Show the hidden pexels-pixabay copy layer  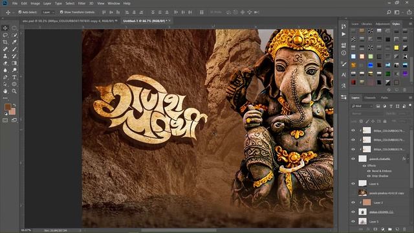tap(353, 193)
